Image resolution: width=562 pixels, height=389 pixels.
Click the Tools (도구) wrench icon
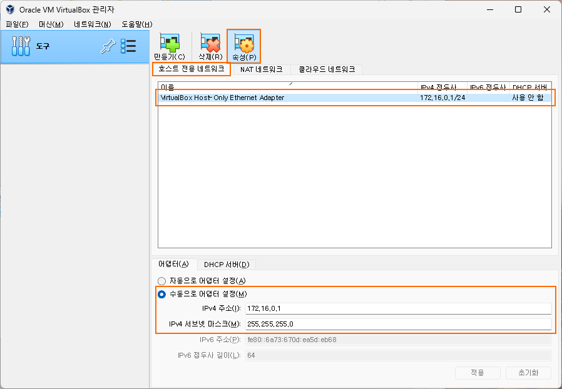21,46
